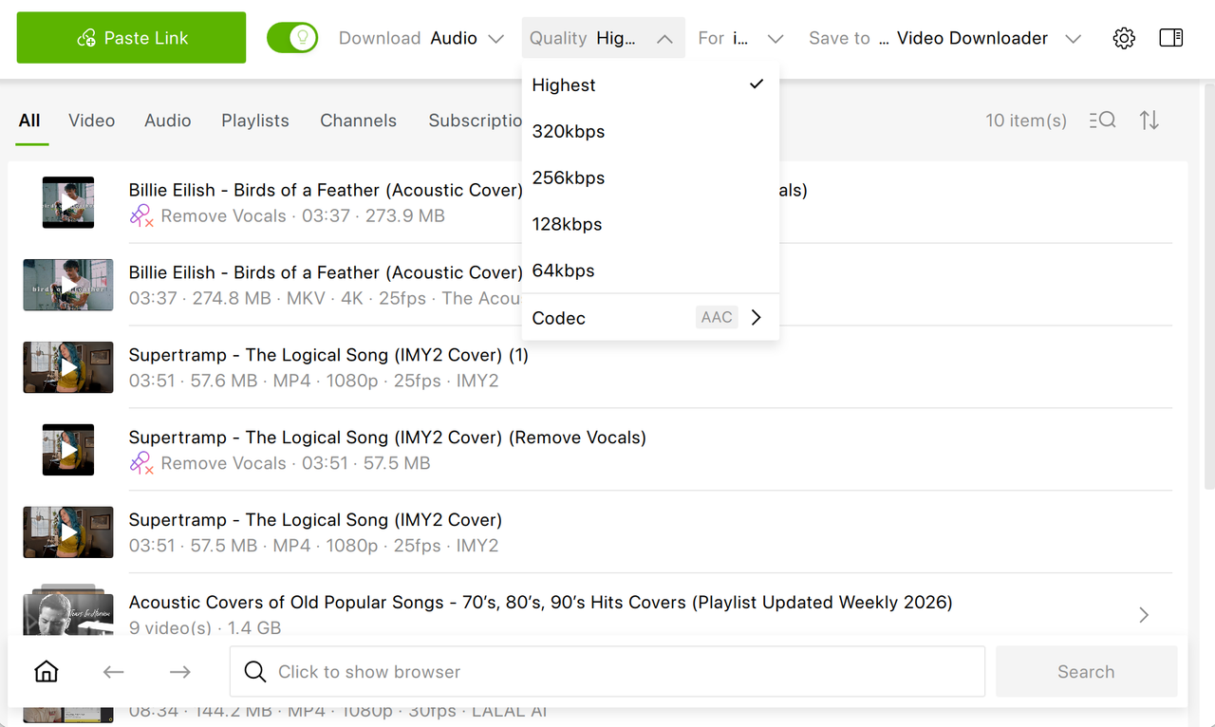Click the AAC codec badge
The image size is (1215, 727).
pyautogui.click(x=717, y=318)
